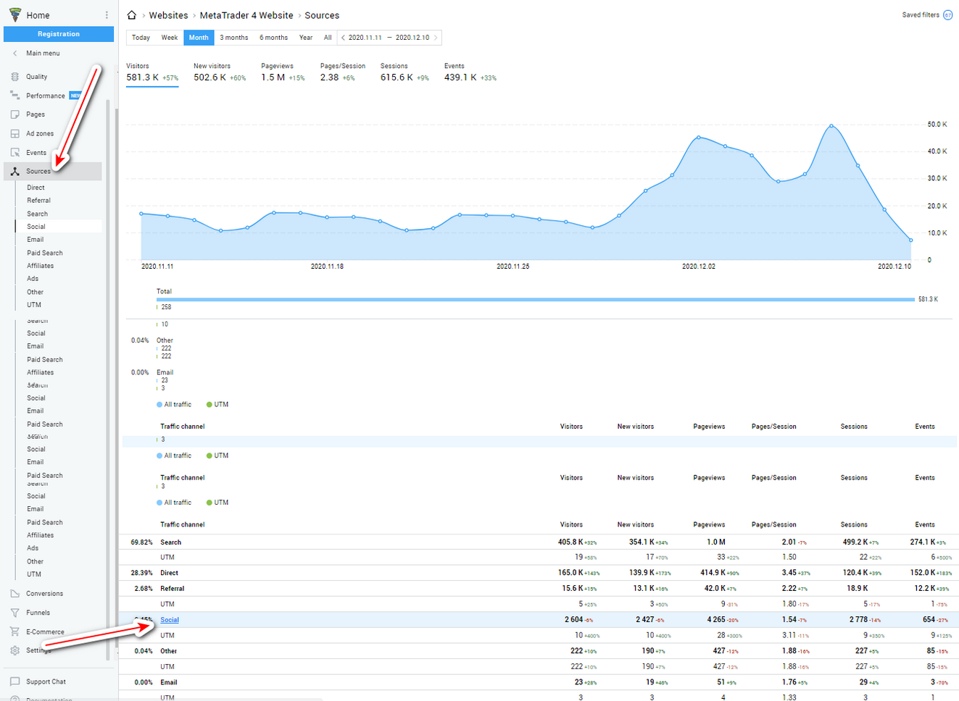Click the Total visitors bar
The image size is (959, 701).
click(x=536, y=299)
